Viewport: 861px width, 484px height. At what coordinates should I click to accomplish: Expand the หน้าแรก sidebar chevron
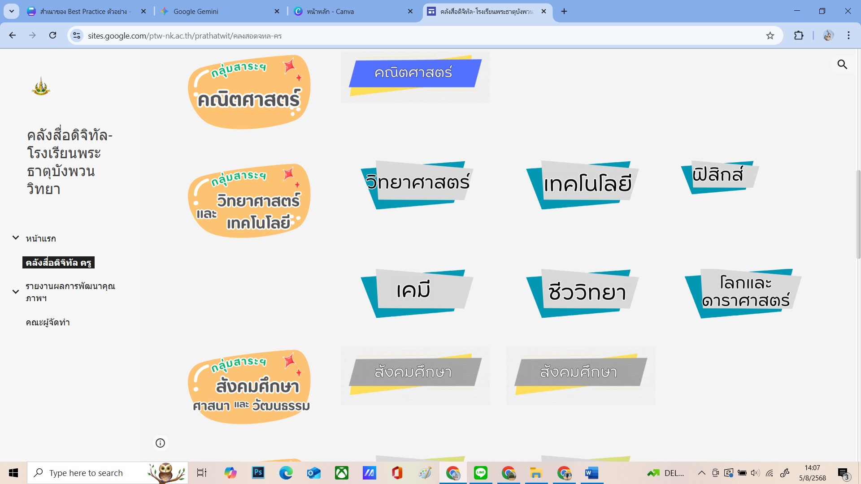[16, 238]
